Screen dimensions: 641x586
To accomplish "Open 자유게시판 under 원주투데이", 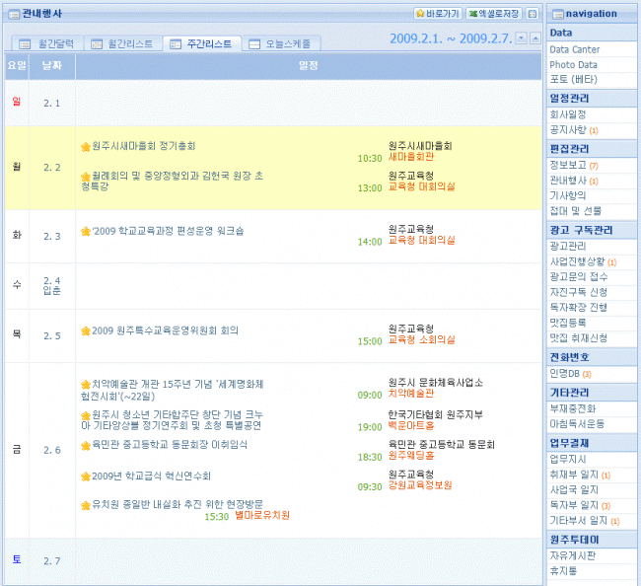I will [x=571, y=554].
